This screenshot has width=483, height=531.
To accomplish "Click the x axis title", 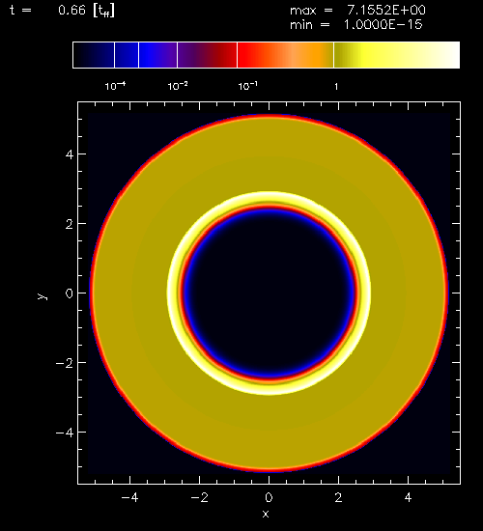I will tap(266, 514).
